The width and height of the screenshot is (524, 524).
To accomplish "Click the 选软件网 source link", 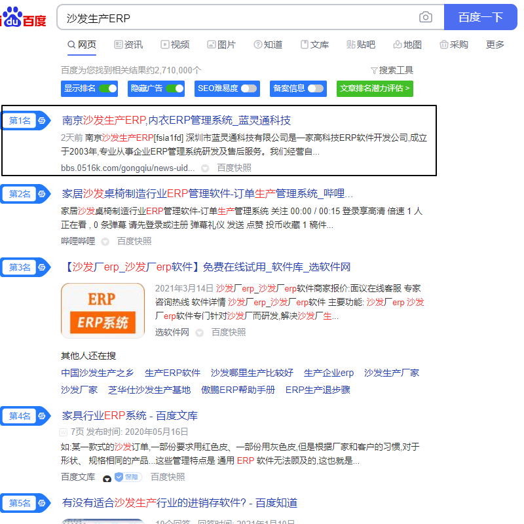I will (172, 332).
